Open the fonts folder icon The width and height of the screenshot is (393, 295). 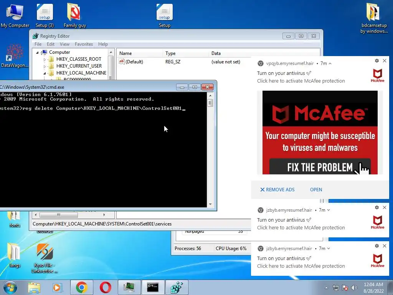click(x=14, y=219)
